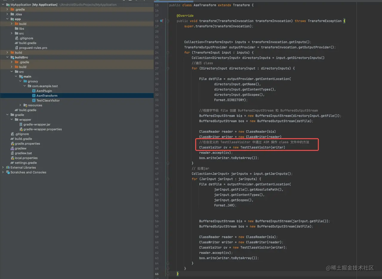This screenshot has height=279, width=382.
Task: Click 'super.transform(transformInvocation);' code line
Action: click(x=219, y=26)
